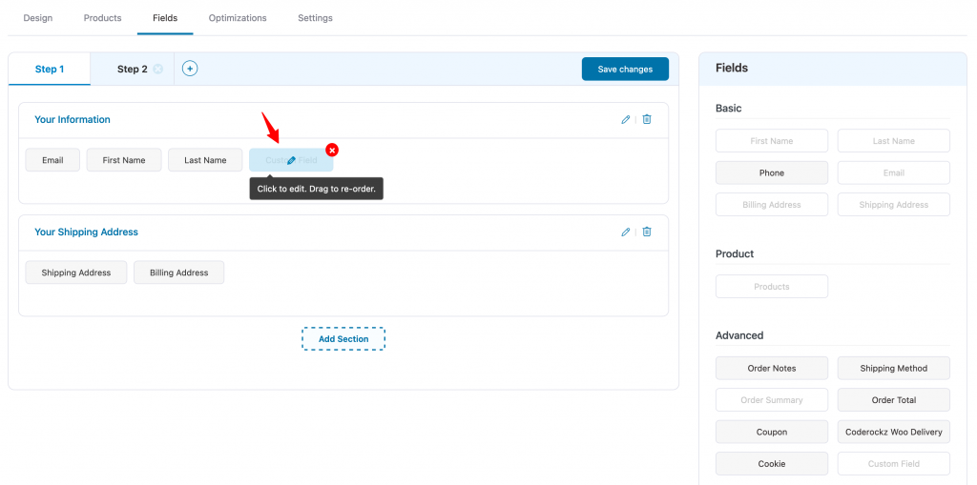The image size is (977, 485).
Task: Click the Basic group heading
Action: [728, 109]
